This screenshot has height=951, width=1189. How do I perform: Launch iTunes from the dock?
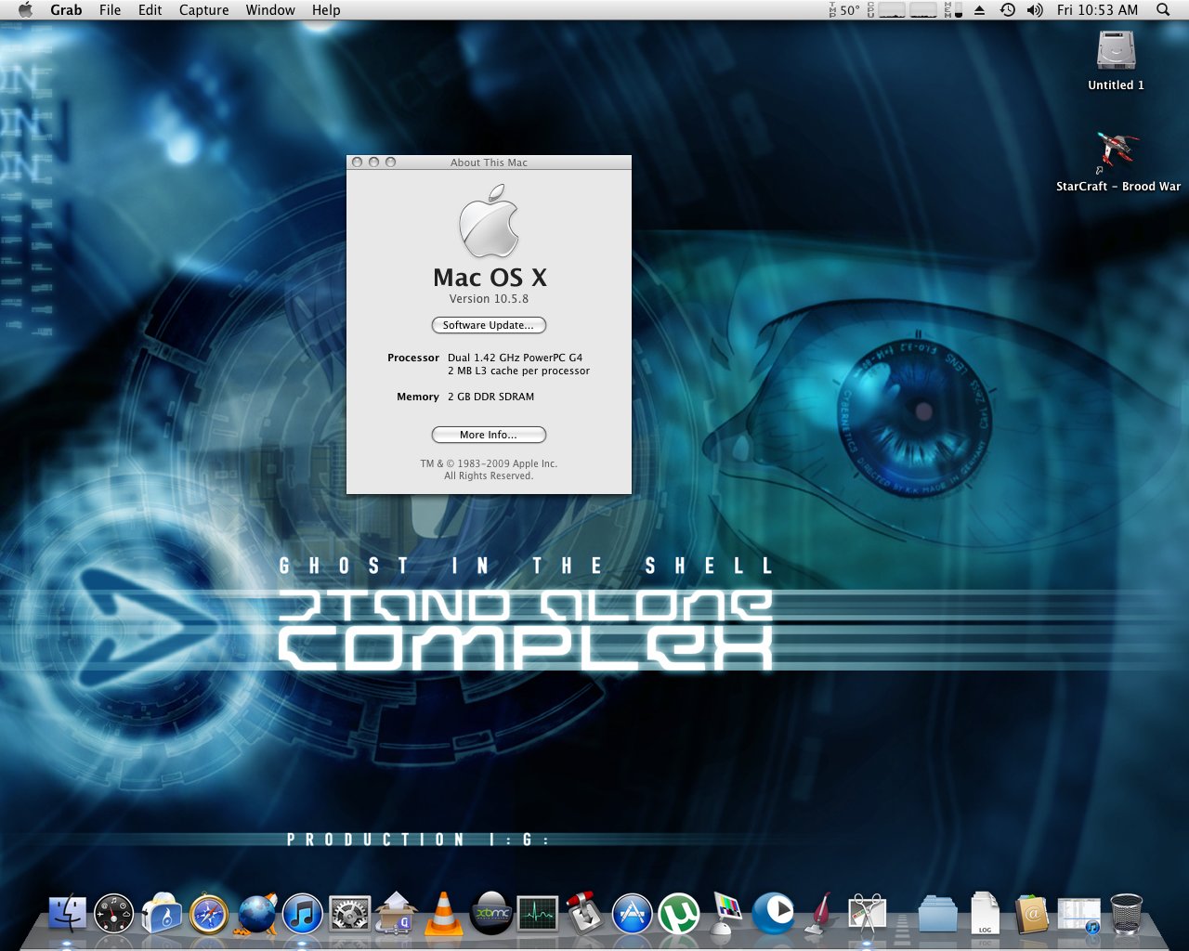[303, 915]
